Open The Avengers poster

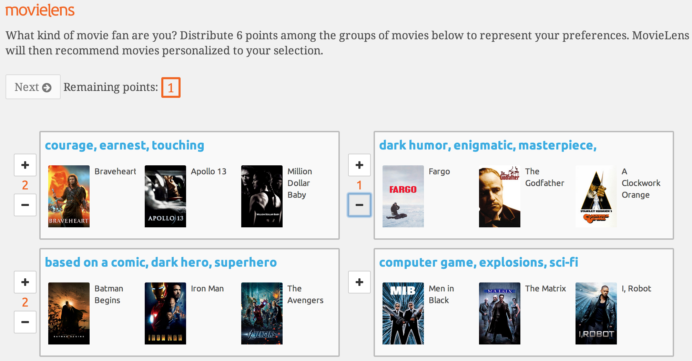262,313
